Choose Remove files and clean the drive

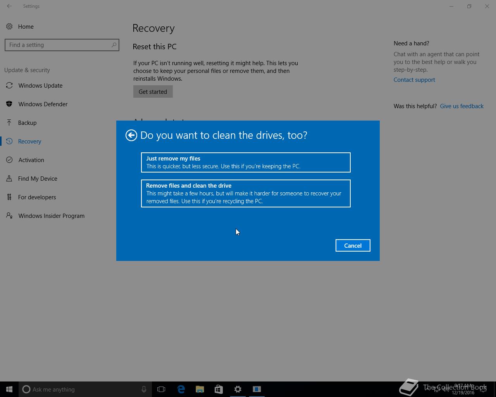coord(246,193)
